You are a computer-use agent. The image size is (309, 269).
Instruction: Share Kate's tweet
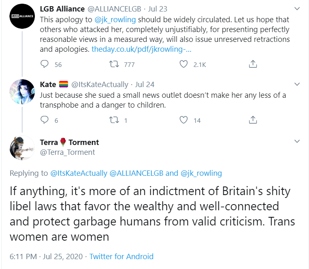[x=253, y=120]
